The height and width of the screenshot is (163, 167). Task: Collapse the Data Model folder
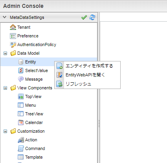[x=5, y=54]
